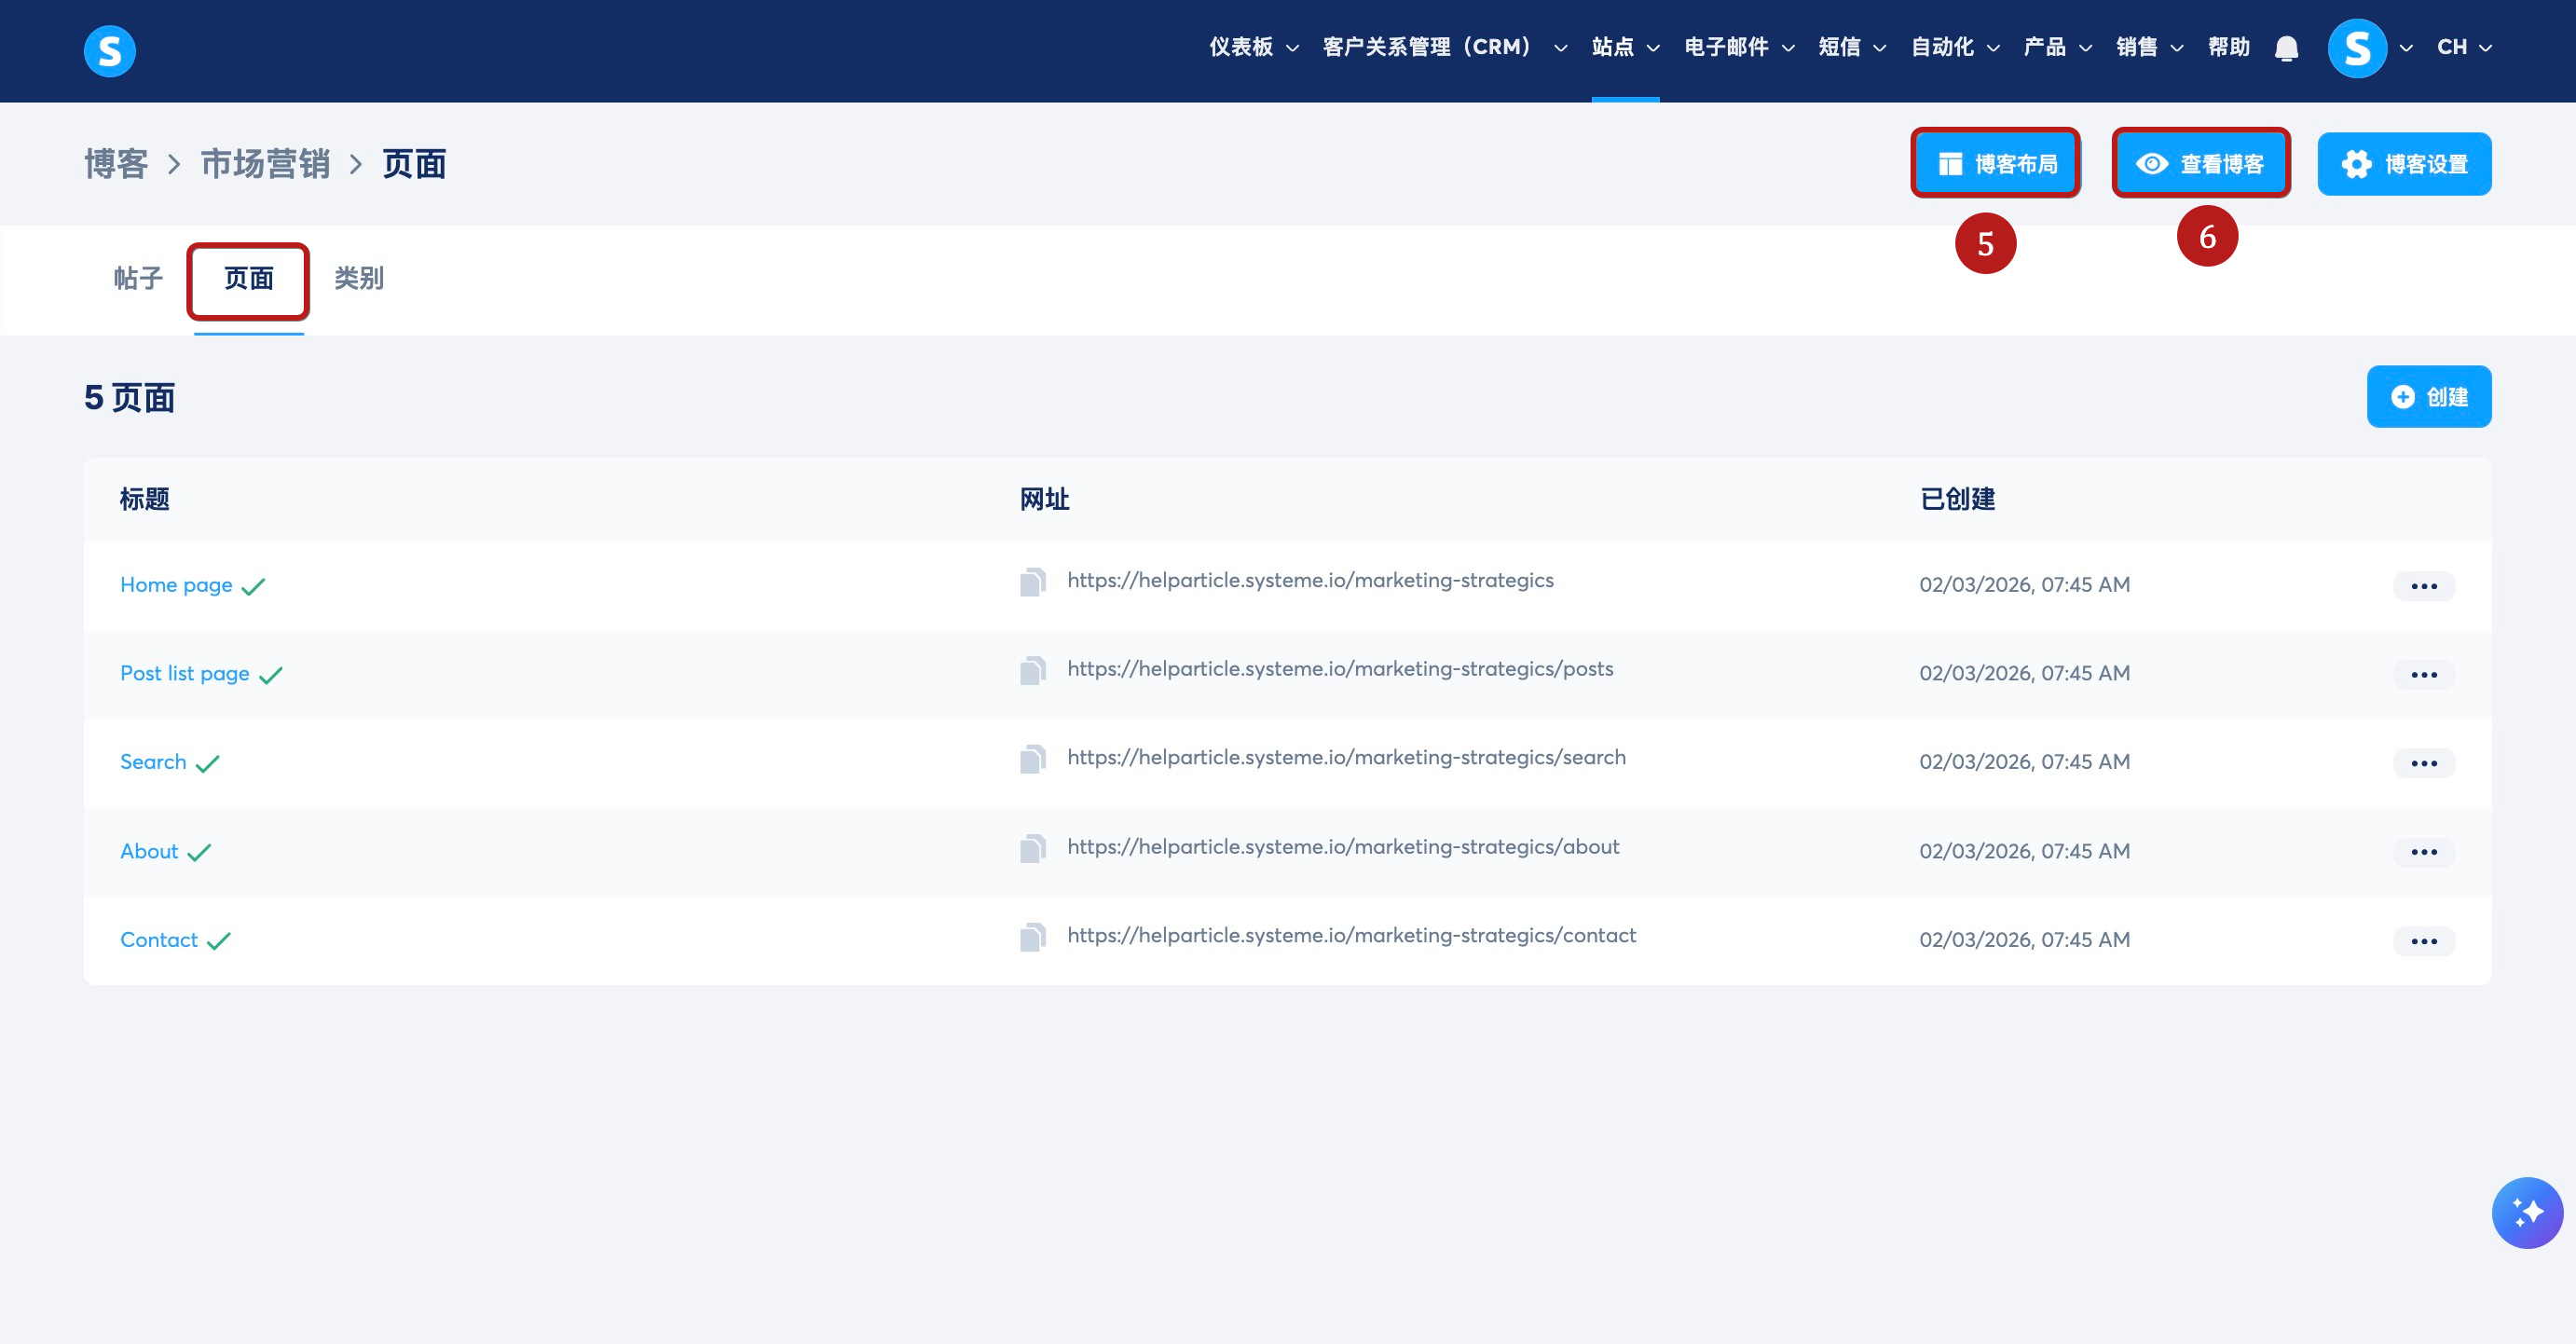Copy the Contact page URL icon
Viewport: 2576px width, 1344px height.
coord(1032,938)
